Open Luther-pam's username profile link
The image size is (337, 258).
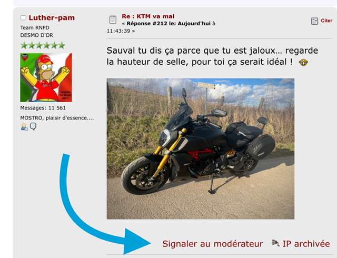pyautogui.click(x=52, y=18)
